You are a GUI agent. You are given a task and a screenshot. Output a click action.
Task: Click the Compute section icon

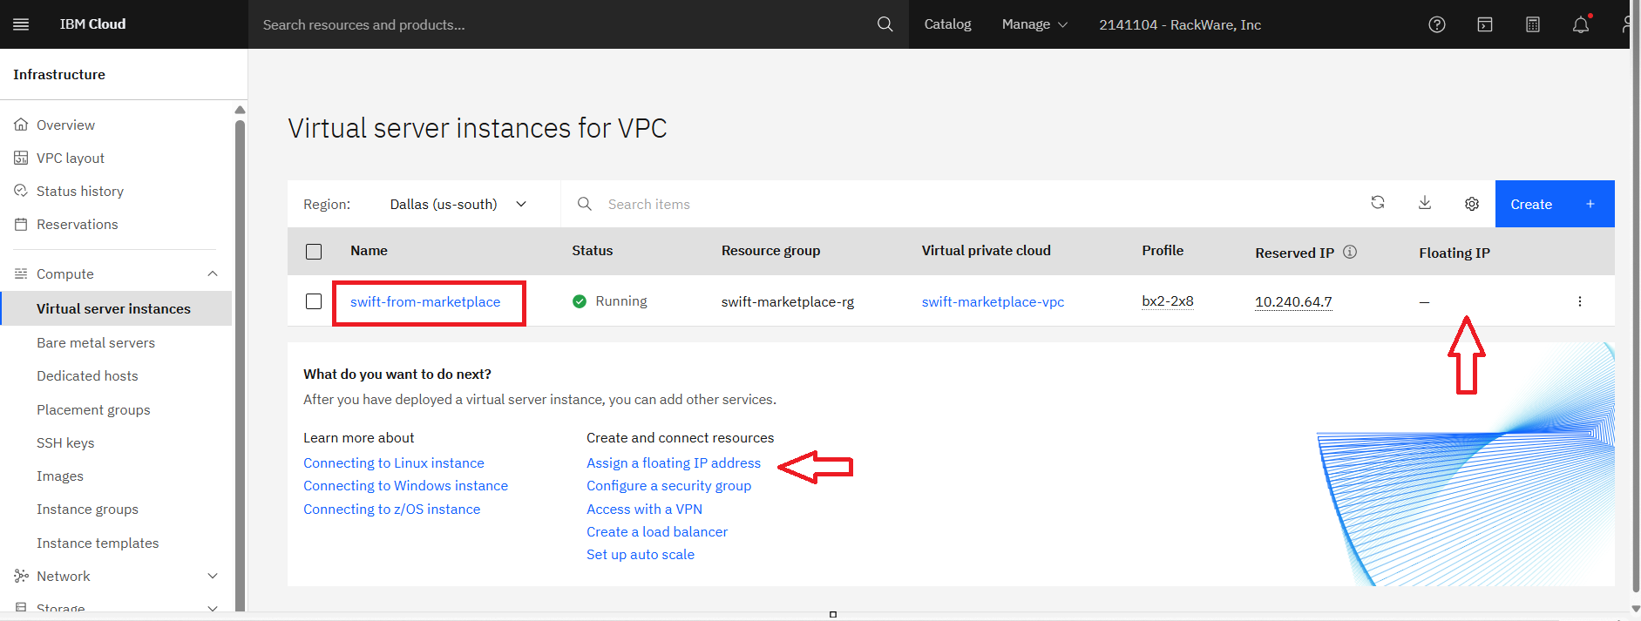pyautogui.click(x=21, y=273)
